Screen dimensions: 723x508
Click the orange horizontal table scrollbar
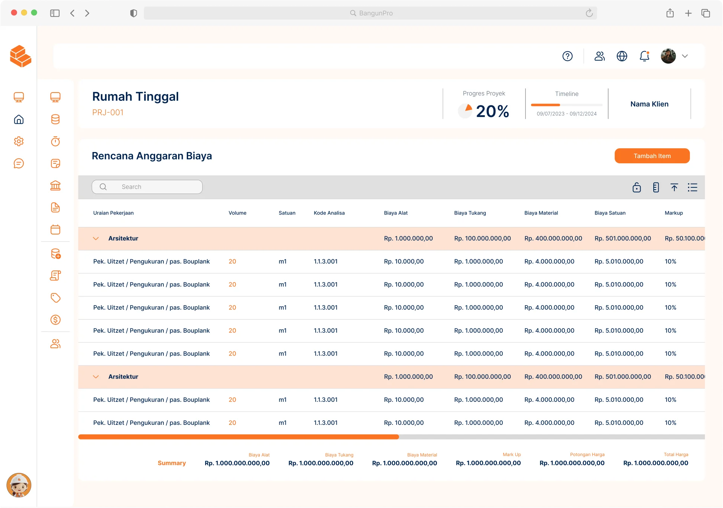238,437
